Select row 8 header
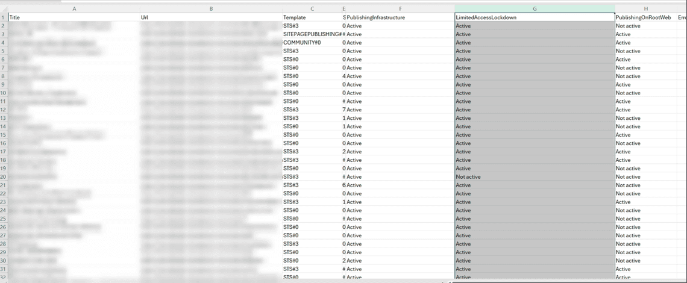The image size is (687, 283). point(4,76)
